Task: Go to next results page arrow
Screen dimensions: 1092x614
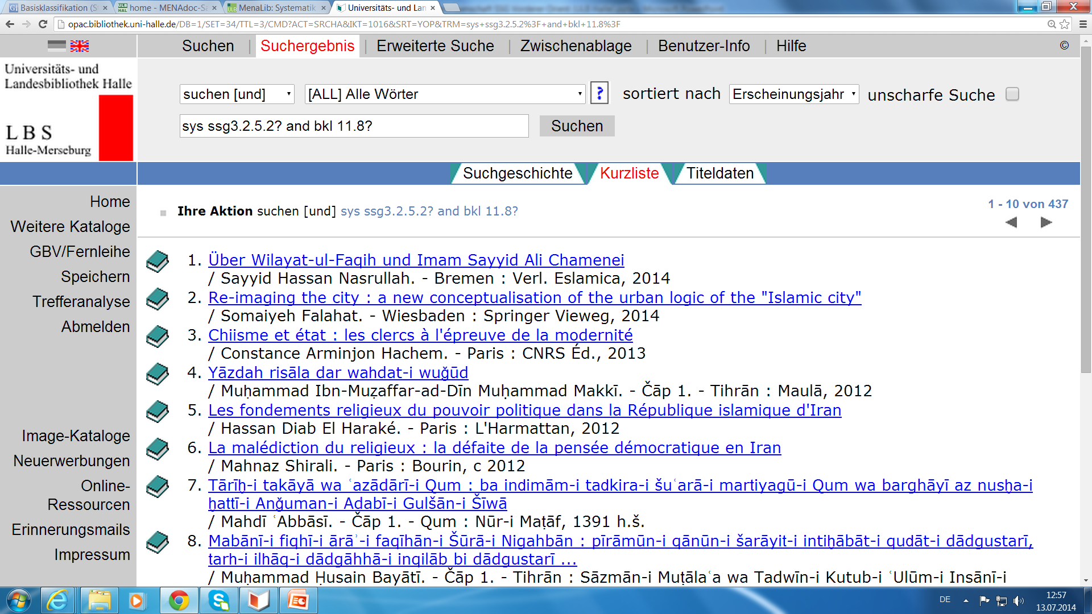Action: (1046, 222)
